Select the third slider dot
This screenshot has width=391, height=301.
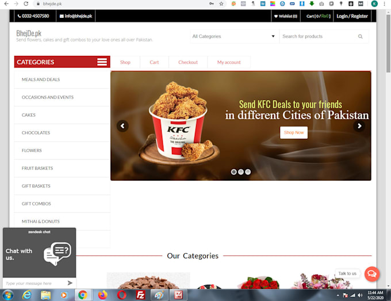pyautogui.click(x=248, y=172)
